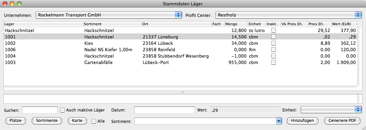Viewport: 366px width, 130px height.
Task: Expand the Einheit dropdown at bottom
Action: (331, 110)
